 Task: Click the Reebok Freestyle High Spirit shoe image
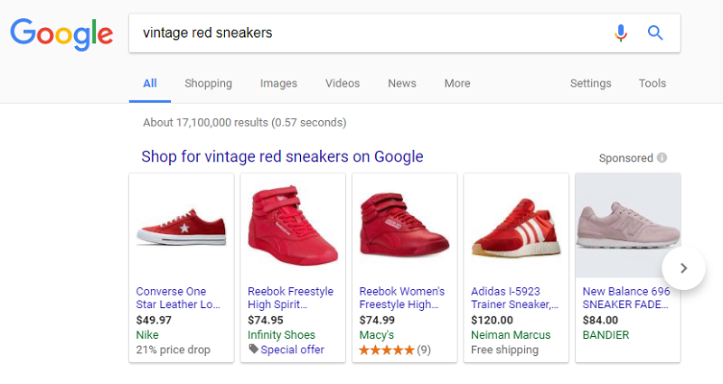[x=292, y=226]
